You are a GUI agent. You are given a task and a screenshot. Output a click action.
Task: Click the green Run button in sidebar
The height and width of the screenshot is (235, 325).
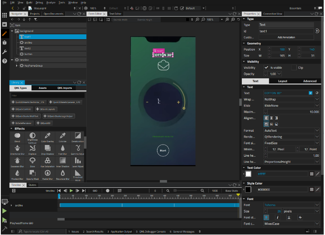click(x=4, y=211)
